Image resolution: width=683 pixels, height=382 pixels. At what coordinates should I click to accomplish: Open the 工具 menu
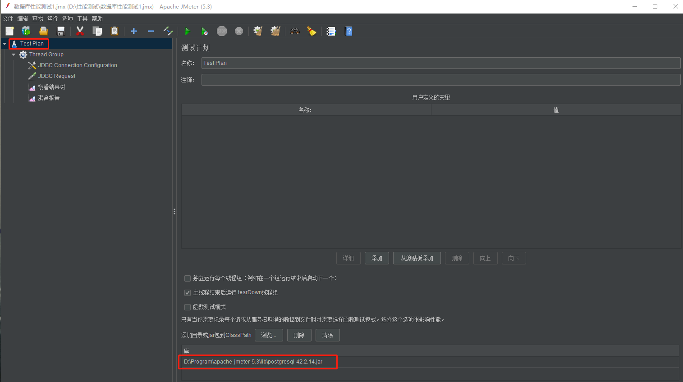tap(82, 18)
